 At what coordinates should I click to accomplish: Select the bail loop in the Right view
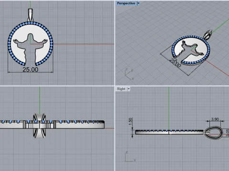coord(213,133)
